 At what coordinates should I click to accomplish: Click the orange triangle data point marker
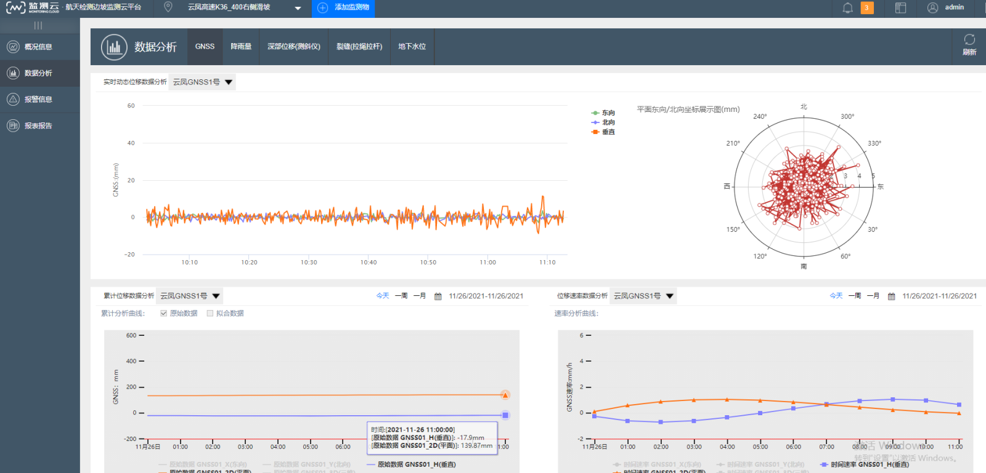click(x=505, y=395)
